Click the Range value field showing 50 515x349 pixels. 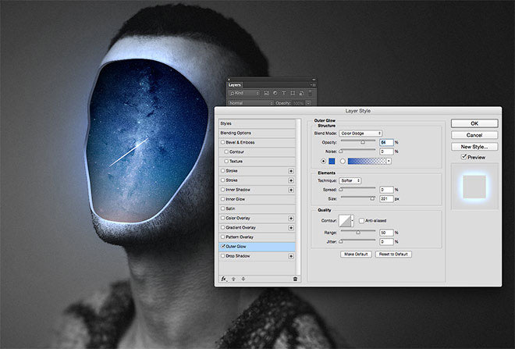pos(386,233)
